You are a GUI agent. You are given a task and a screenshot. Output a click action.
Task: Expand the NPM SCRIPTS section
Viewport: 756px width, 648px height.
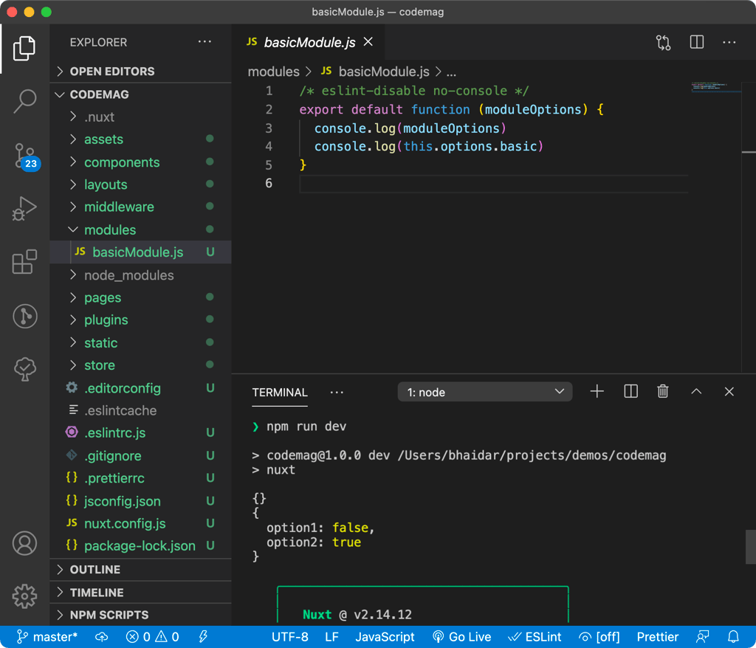click(x=140, y=615)
